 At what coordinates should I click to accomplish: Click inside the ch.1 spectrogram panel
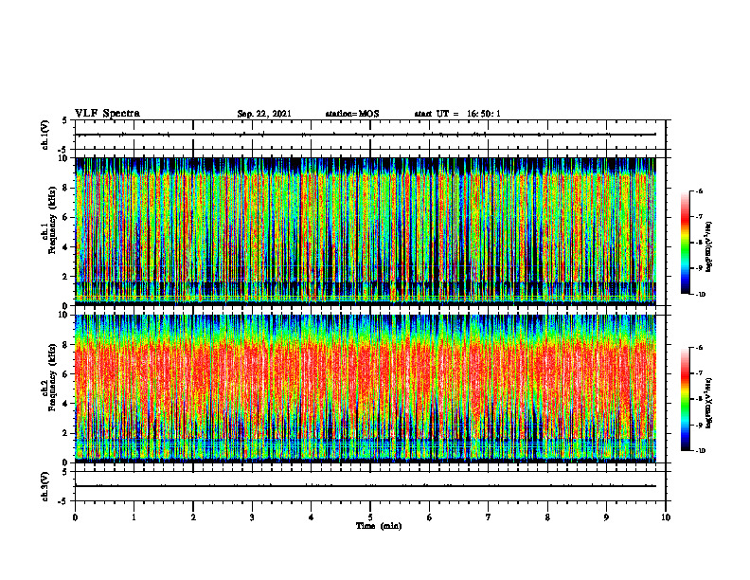tap(366, 231)
